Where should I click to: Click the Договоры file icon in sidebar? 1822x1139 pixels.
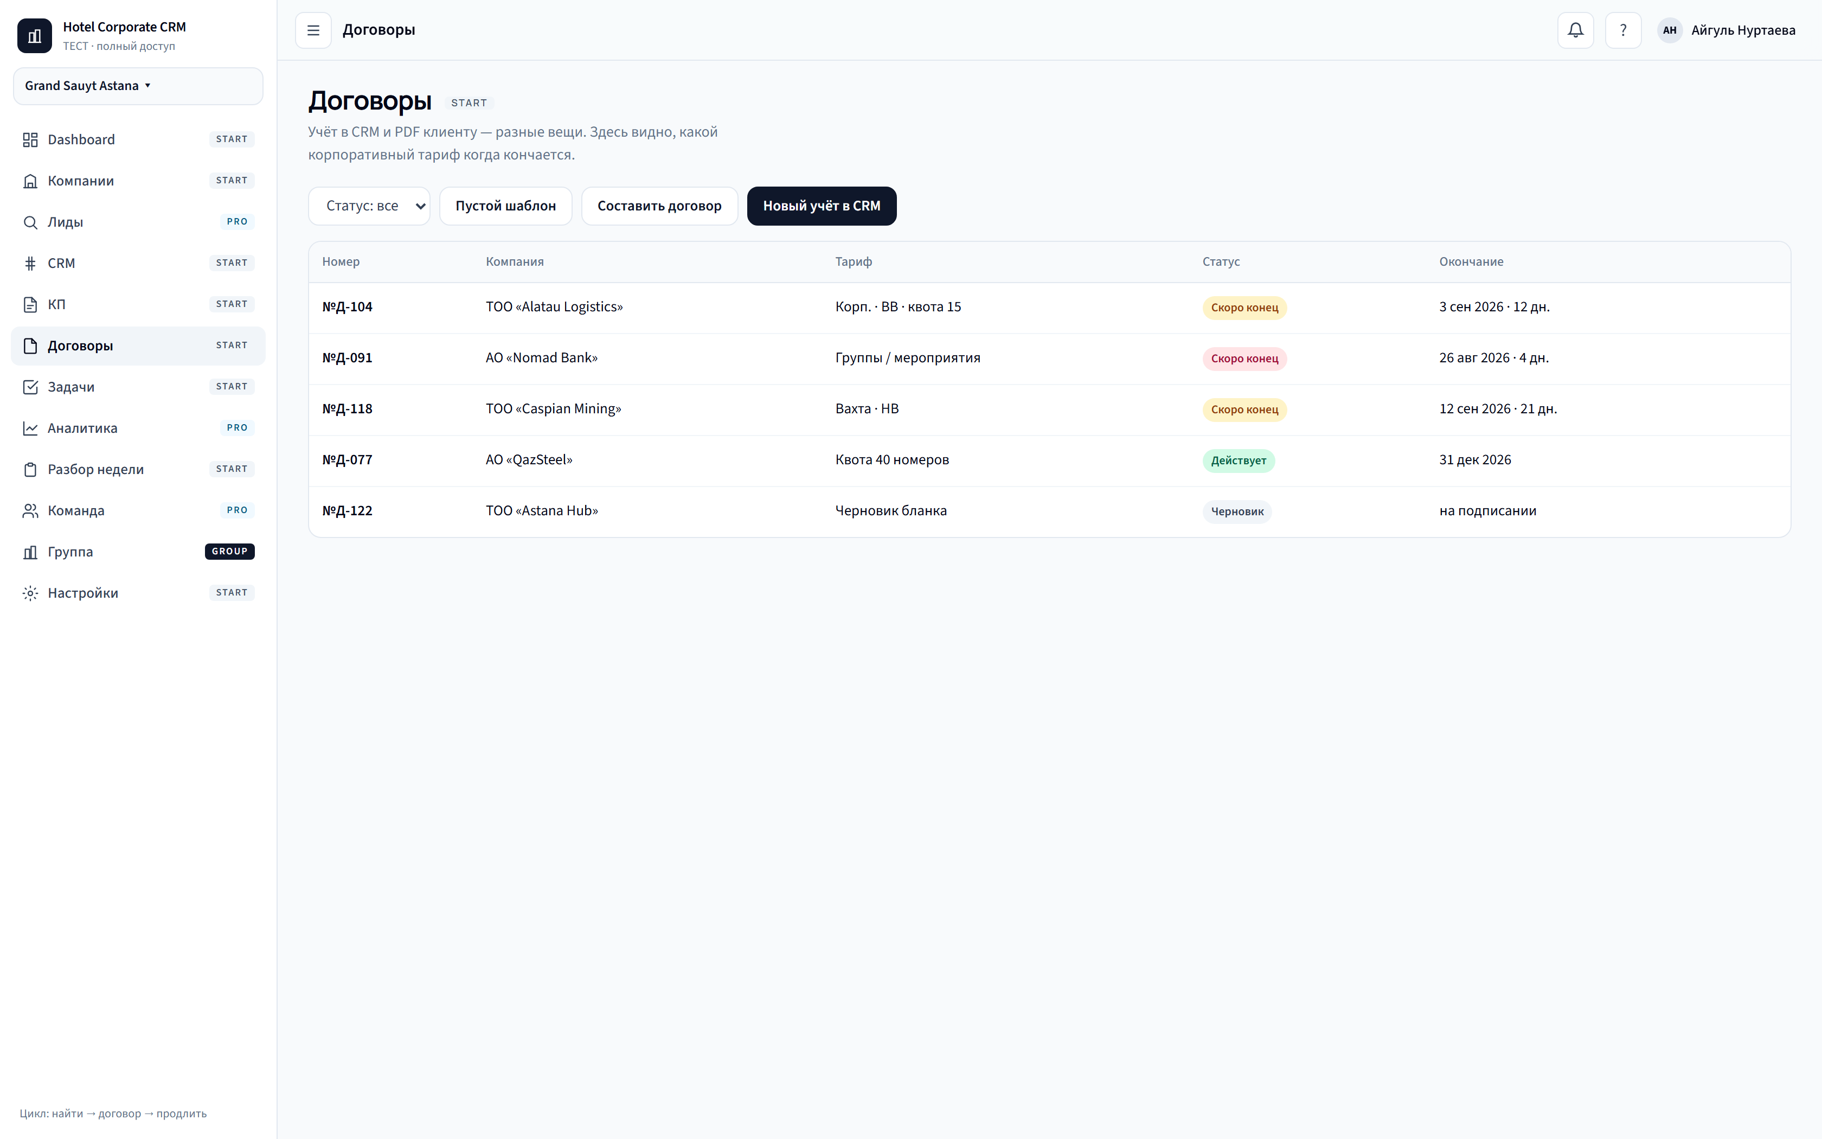click(x=30, y=346)
